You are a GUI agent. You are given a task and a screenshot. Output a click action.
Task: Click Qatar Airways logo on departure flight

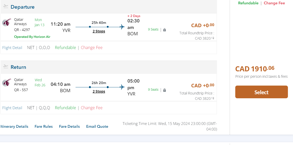[x=7, y=22]
